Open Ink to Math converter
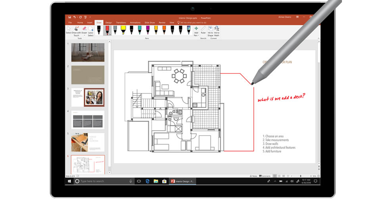 click(x=217, y=31)
